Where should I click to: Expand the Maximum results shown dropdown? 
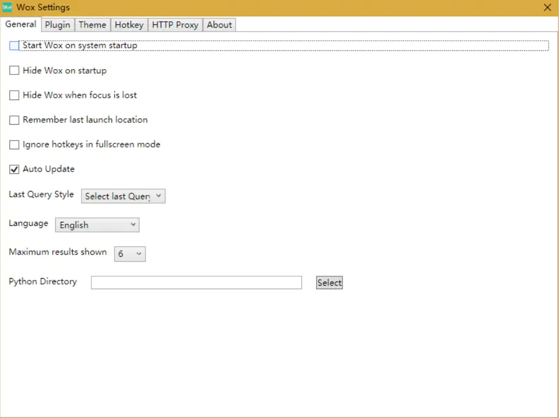130,254
